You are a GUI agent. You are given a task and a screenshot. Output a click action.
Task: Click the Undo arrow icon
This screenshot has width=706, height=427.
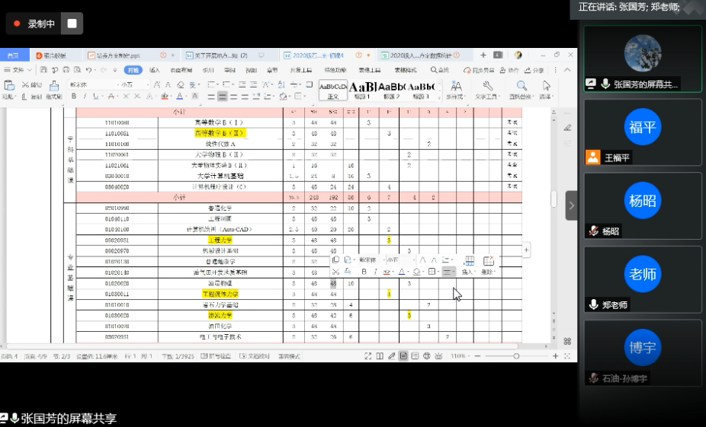click(89, 70)
